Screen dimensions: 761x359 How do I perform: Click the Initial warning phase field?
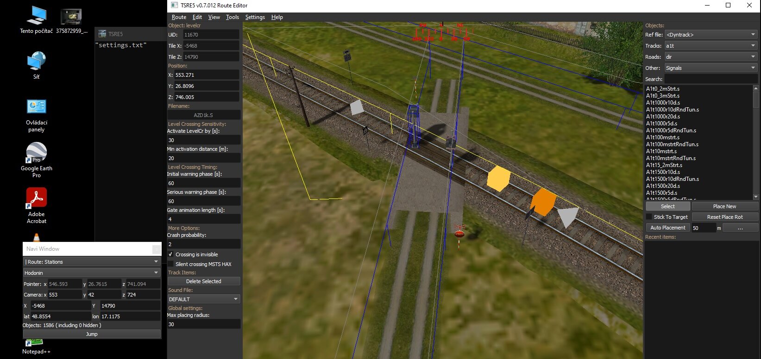point(204,183)
